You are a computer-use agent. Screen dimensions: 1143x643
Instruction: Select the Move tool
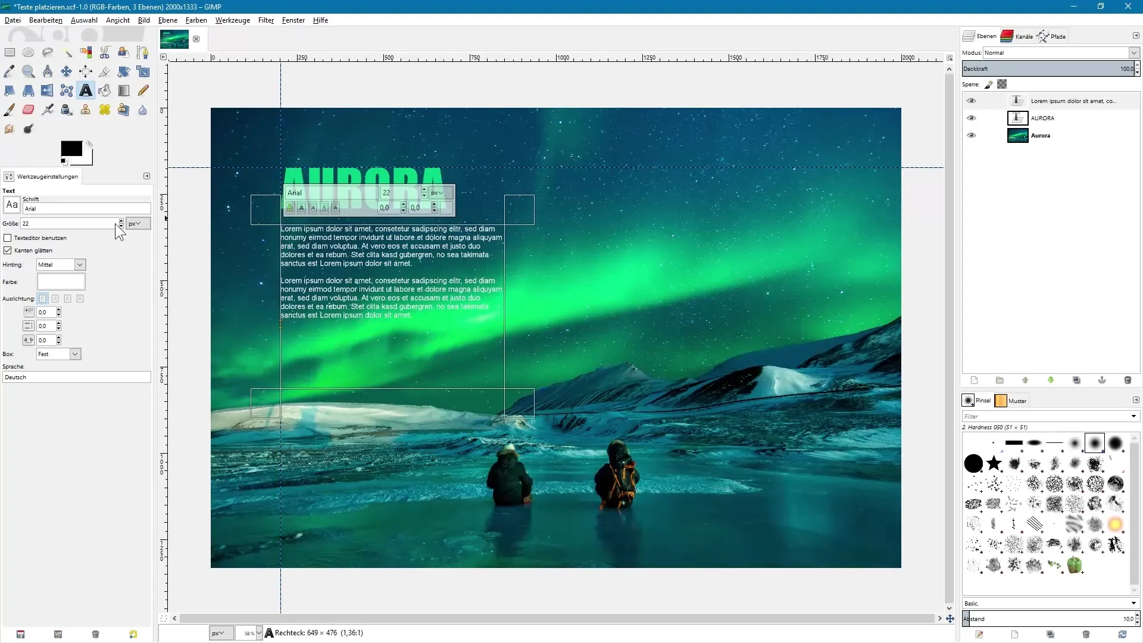pyautogui.click(x=67, y=71)
